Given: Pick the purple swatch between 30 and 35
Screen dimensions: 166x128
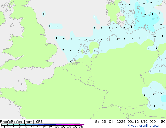Looking at the screenshot, I should (59, 125).
